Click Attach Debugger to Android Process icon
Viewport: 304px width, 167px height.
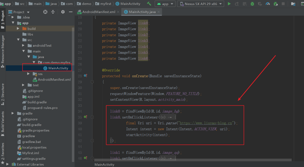coord(276,4)
